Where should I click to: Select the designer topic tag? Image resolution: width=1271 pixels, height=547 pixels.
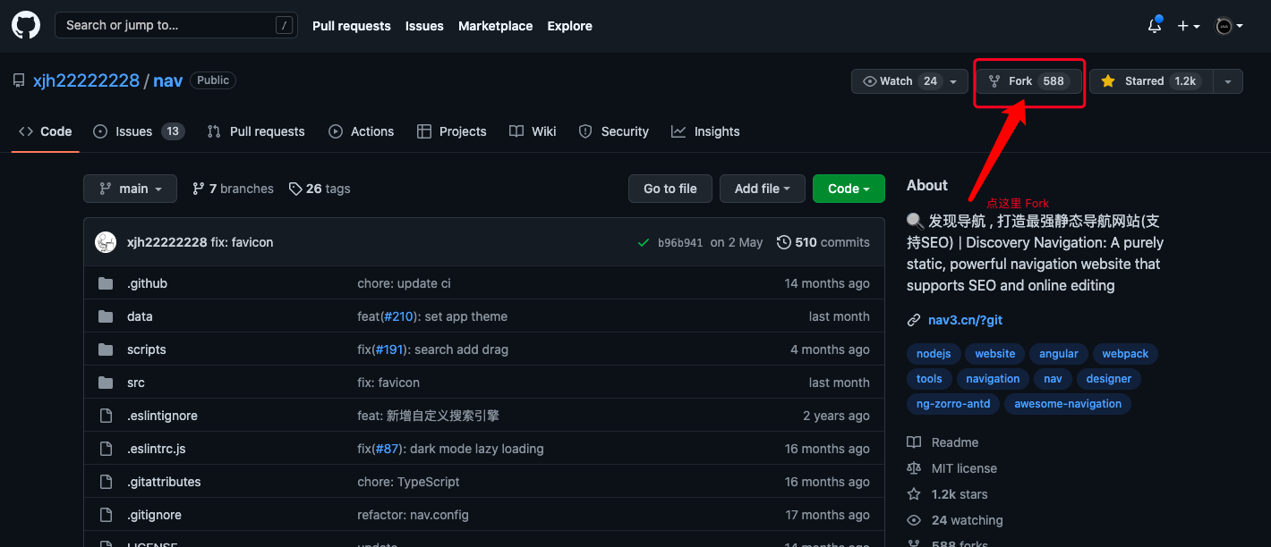pos(1109,379)
